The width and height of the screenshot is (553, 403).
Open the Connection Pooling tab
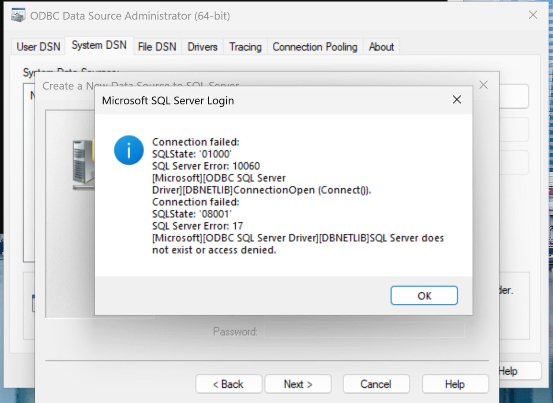315,47
